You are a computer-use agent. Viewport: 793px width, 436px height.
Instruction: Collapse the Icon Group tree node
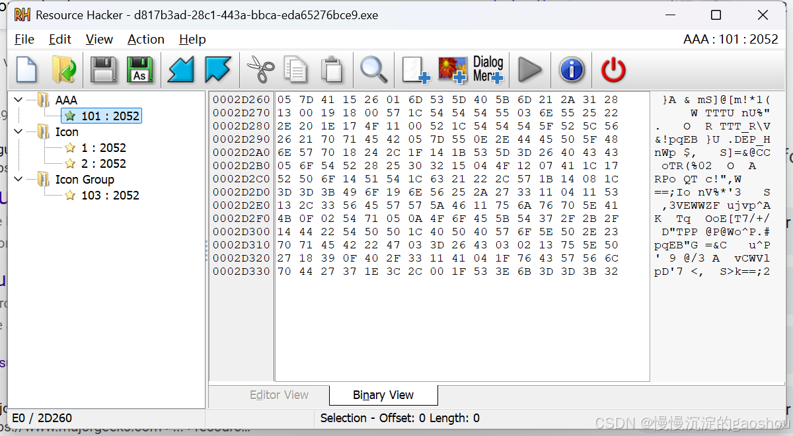[18, 179]
